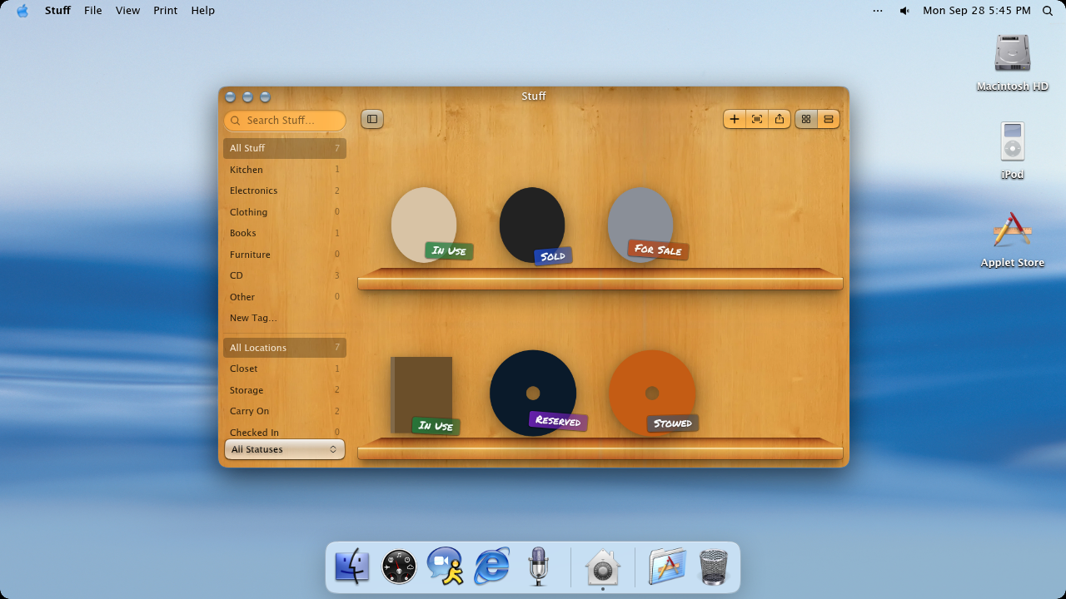The height and width of the screenshot is (599, 1066).
Task: Filter by Closet location
Action: 285,369
